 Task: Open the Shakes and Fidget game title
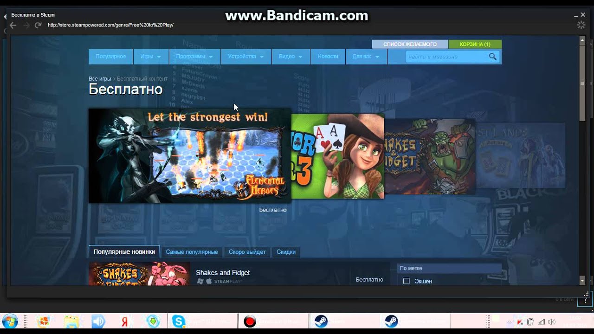[x=223, y=273]
